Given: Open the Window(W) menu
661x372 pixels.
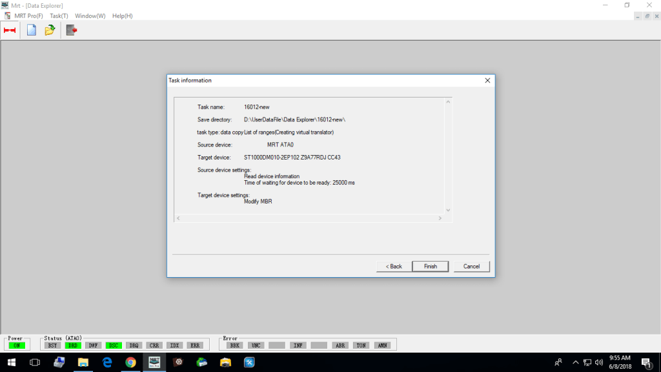Looking at the screenshot, I should click(90, 15).
